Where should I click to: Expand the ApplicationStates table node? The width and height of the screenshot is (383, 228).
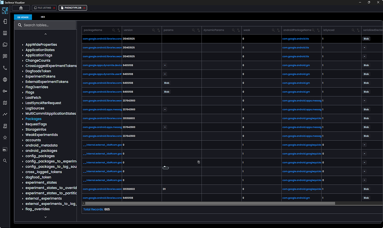pos(23,50)
